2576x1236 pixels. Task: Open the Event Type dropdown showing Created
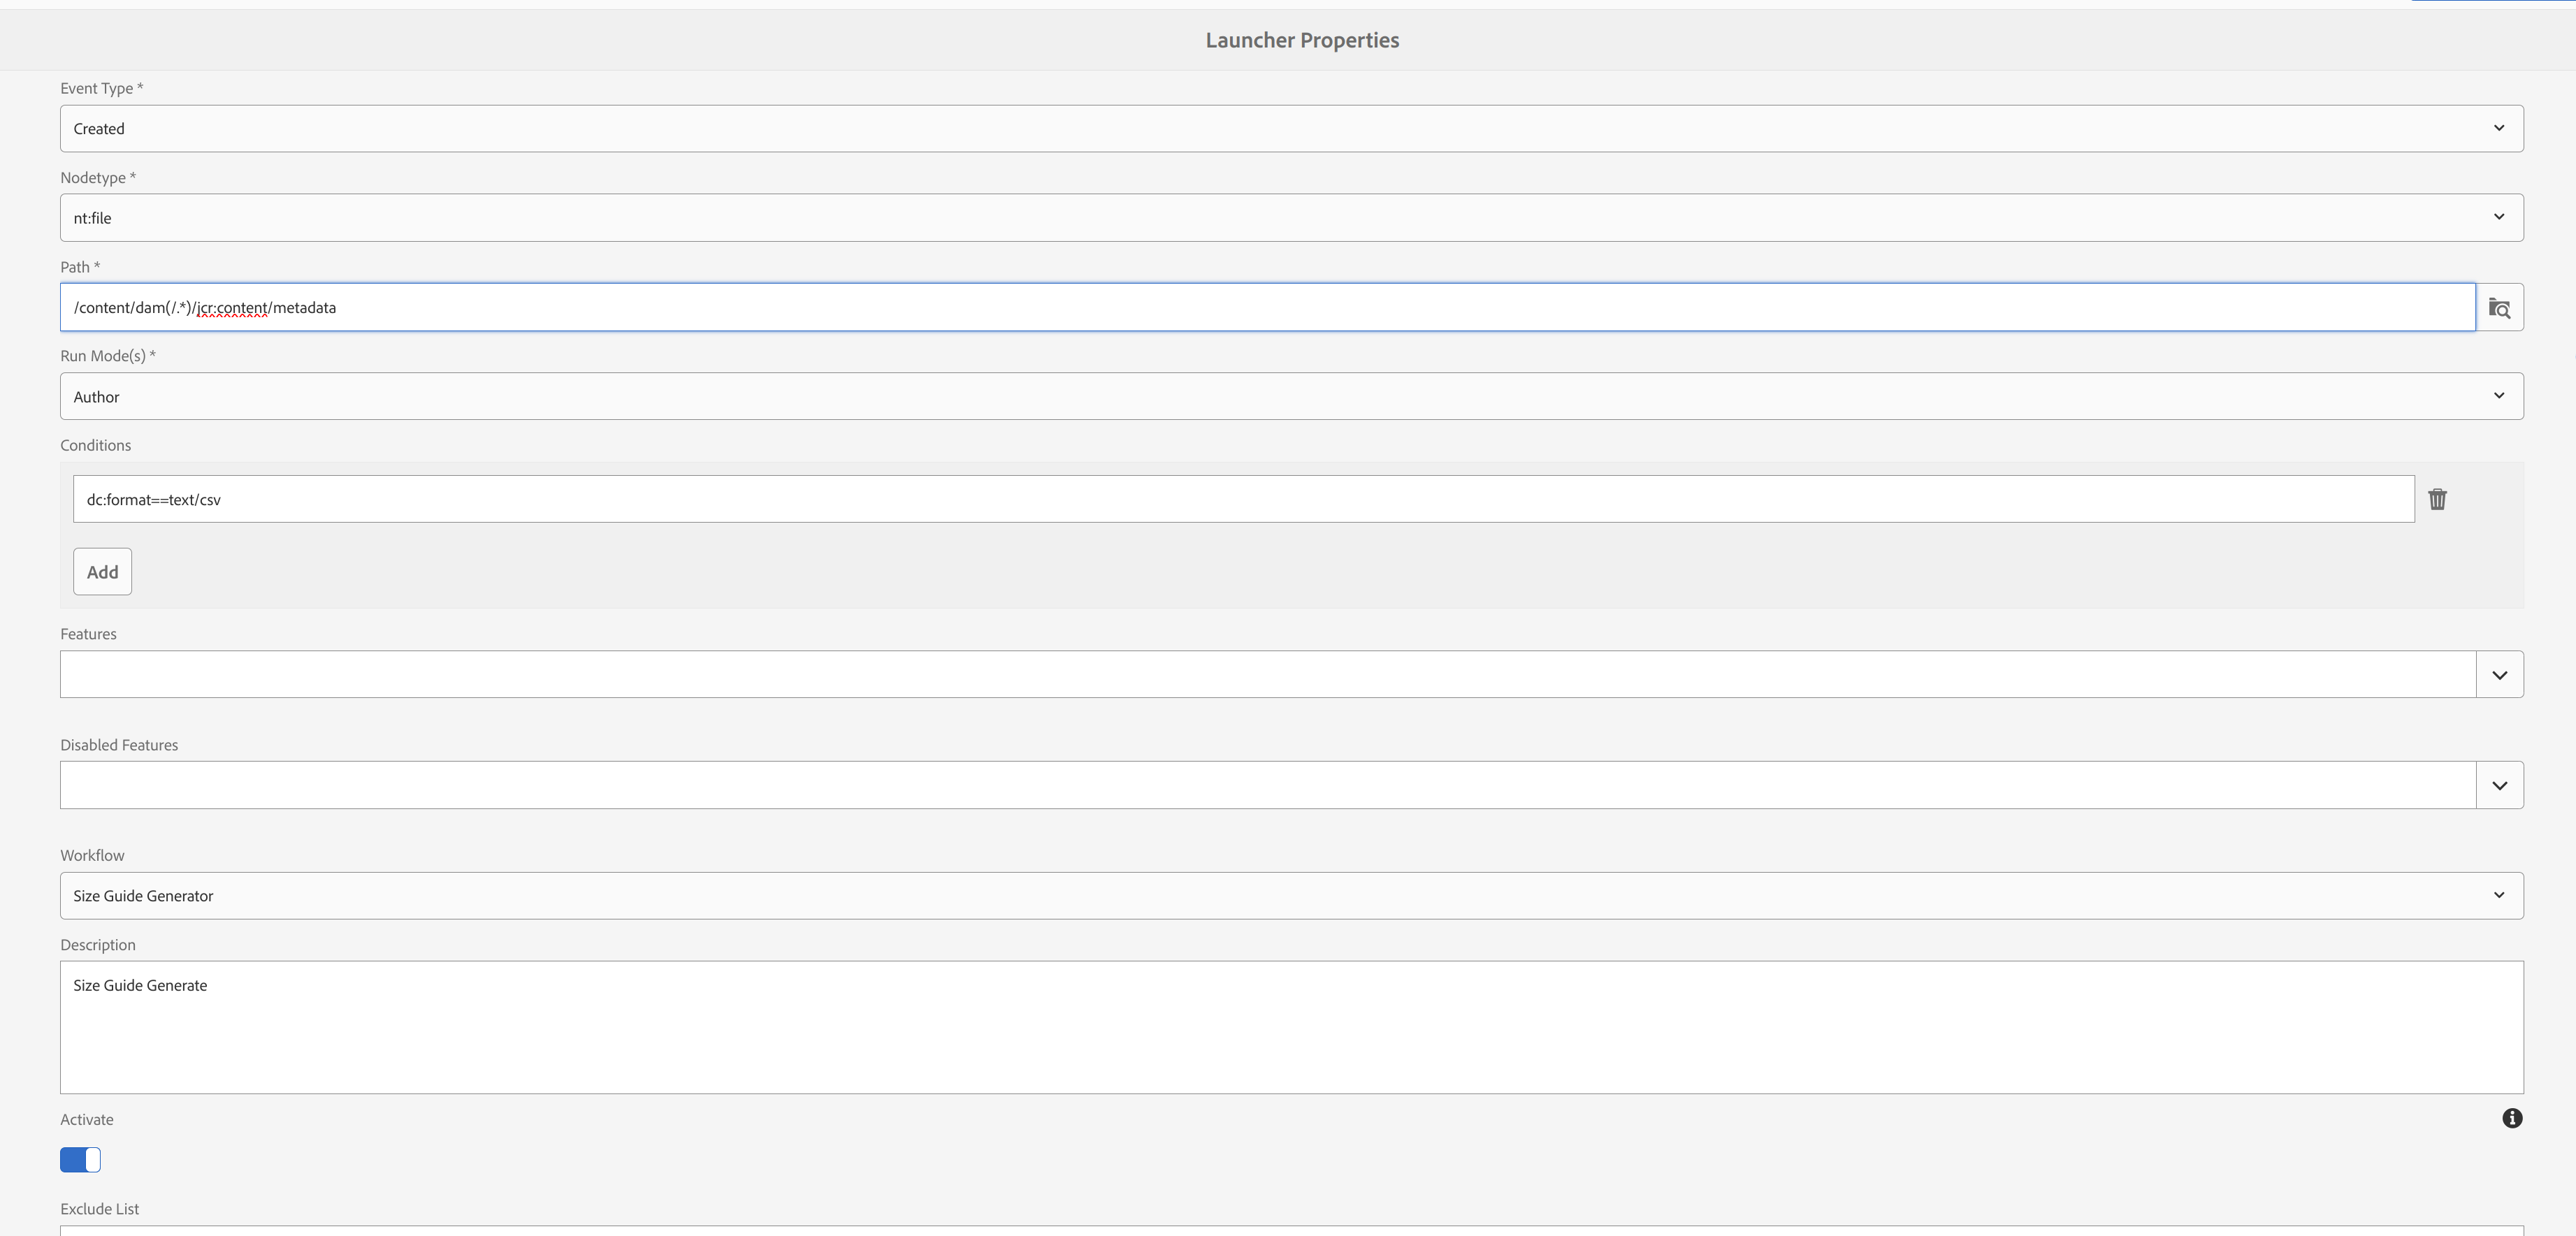[1290, 129]
